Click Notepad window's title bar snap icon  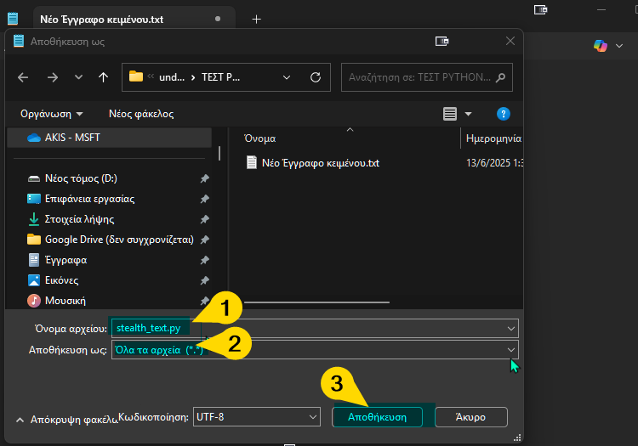pos(540,9)
